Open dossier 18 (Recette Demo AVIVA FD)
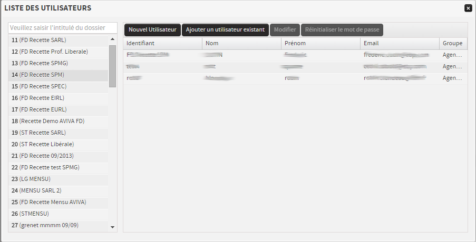 point(58,121)
